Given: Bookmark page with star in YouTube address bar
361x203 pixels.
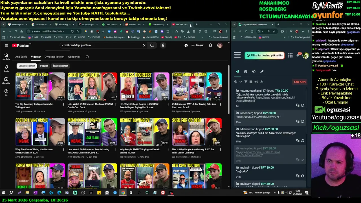Looking at the screenshot, I should (78, 31).
